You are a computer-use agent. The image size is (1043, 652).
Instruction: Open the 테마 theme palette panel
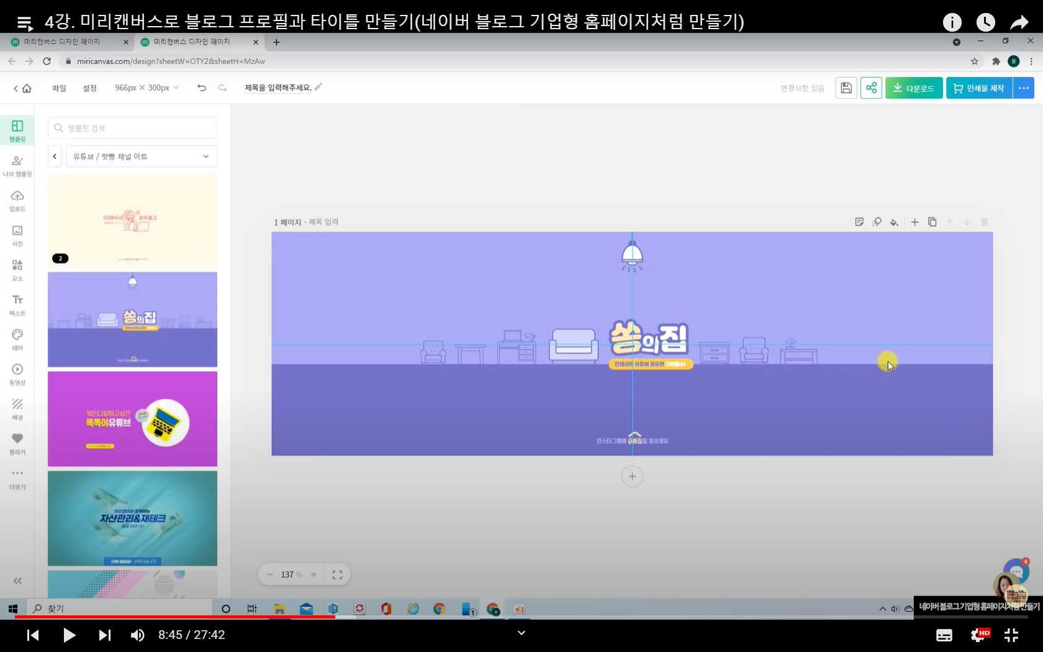pos(17,340)
